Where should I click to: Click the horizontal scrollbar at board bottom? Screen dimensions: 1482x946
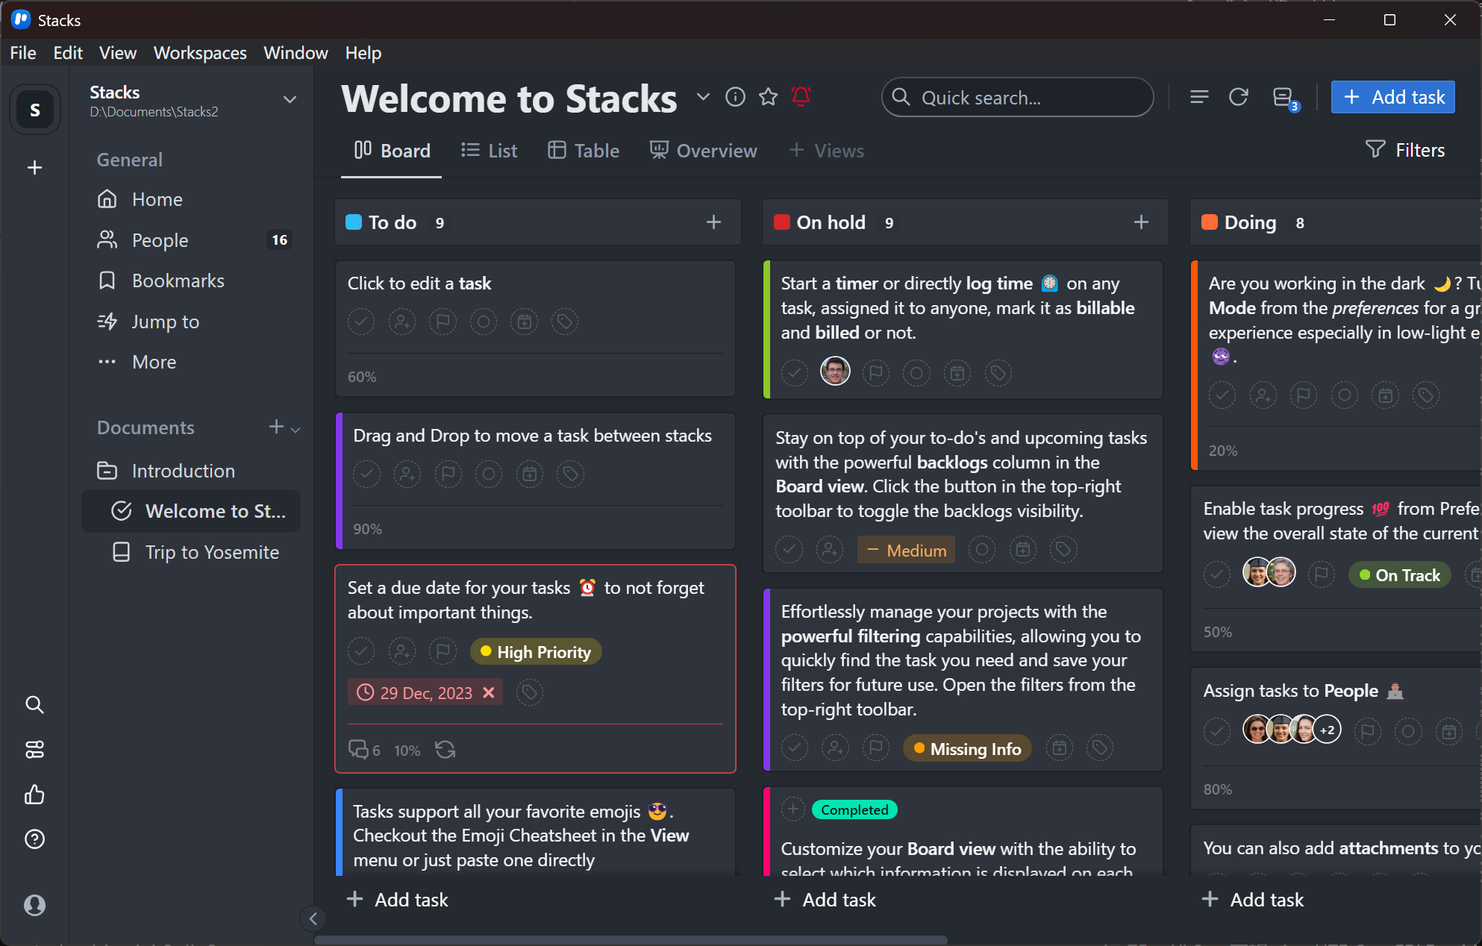click(631, 940)
